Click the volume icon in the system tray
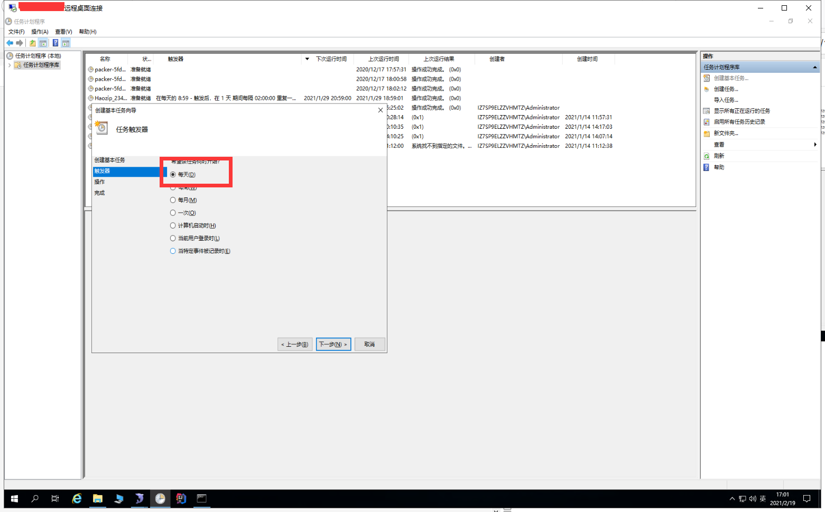This screenshot has height=512, width=825. [753, 499]
